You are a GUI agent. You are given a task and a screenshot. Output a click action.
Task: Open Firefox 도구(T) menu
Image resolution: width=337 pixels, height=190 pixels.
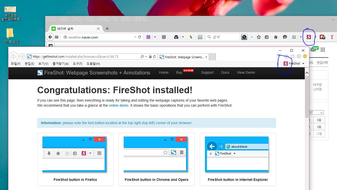126,19
